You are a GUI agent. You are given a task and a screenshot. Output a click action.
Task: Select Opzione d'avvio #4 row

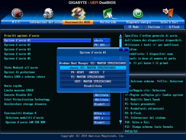17,54
